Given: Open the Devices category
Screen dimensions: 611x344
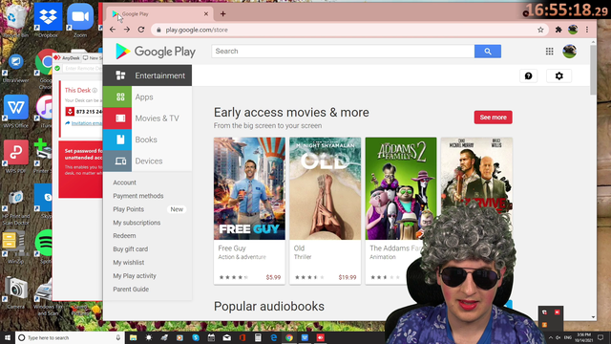Looking at the screenshot, I should 147,161.
